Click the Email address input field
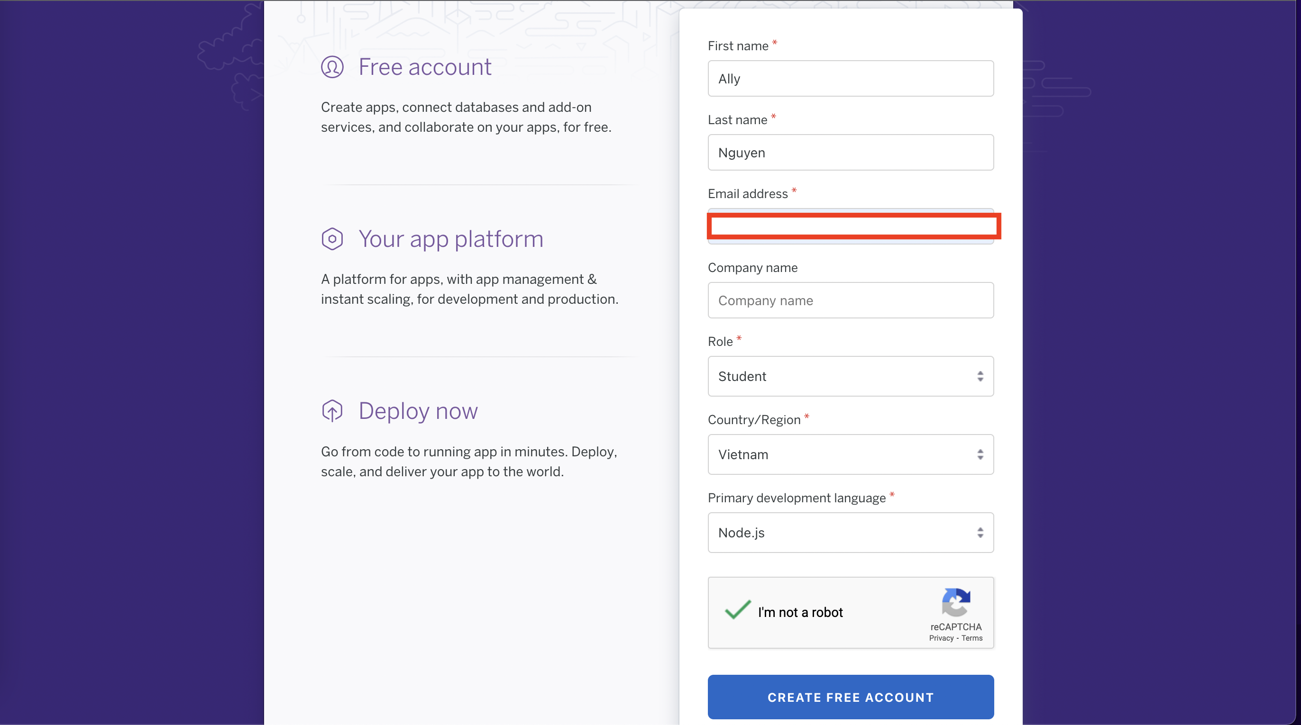The width and height of the screenshot is (1301, 725). click(x=851, y=226)
